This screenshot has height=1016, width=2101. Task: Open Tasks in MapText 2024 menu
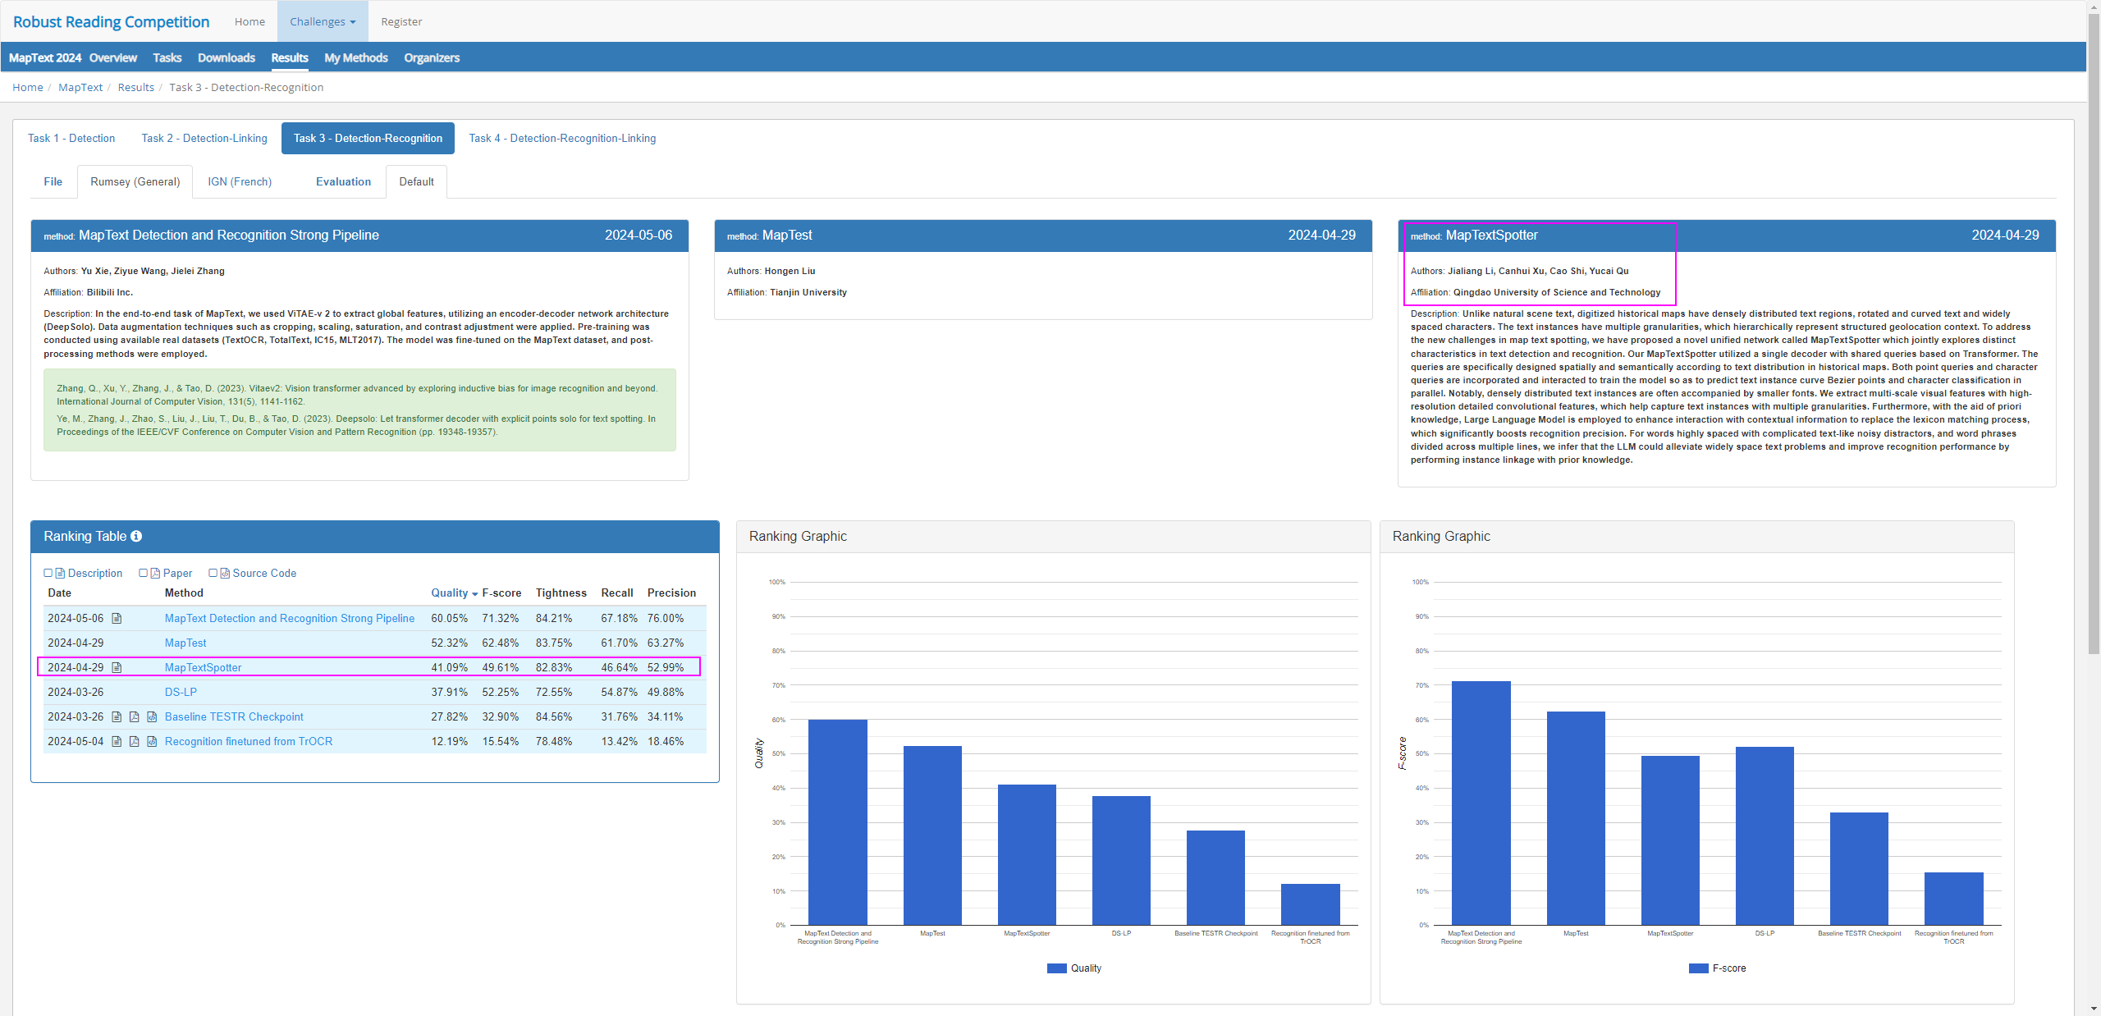click(167, 58)
